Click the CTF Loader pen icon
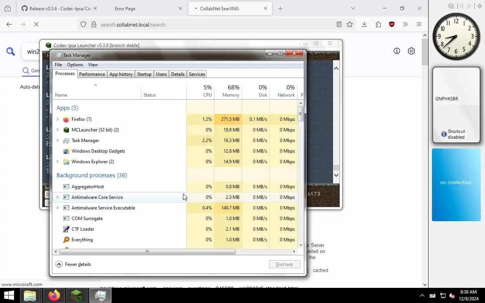This screenshot has height=303, width=485. point(66,229)
